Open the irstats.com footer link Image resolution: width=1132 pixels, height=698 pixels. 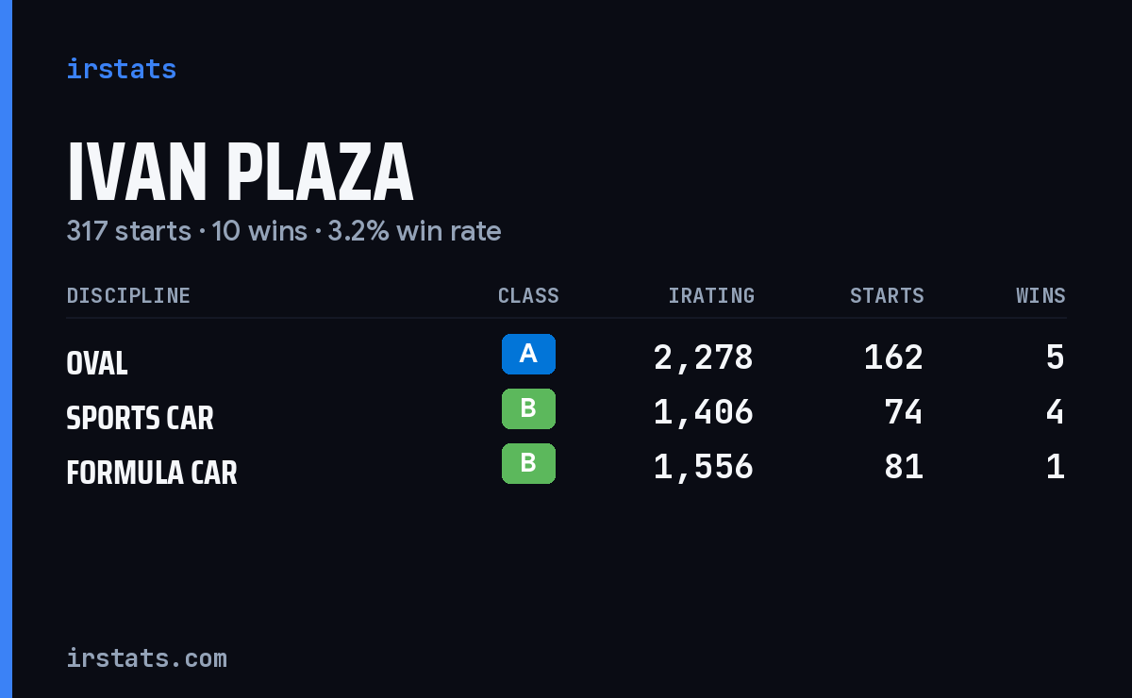146,657
